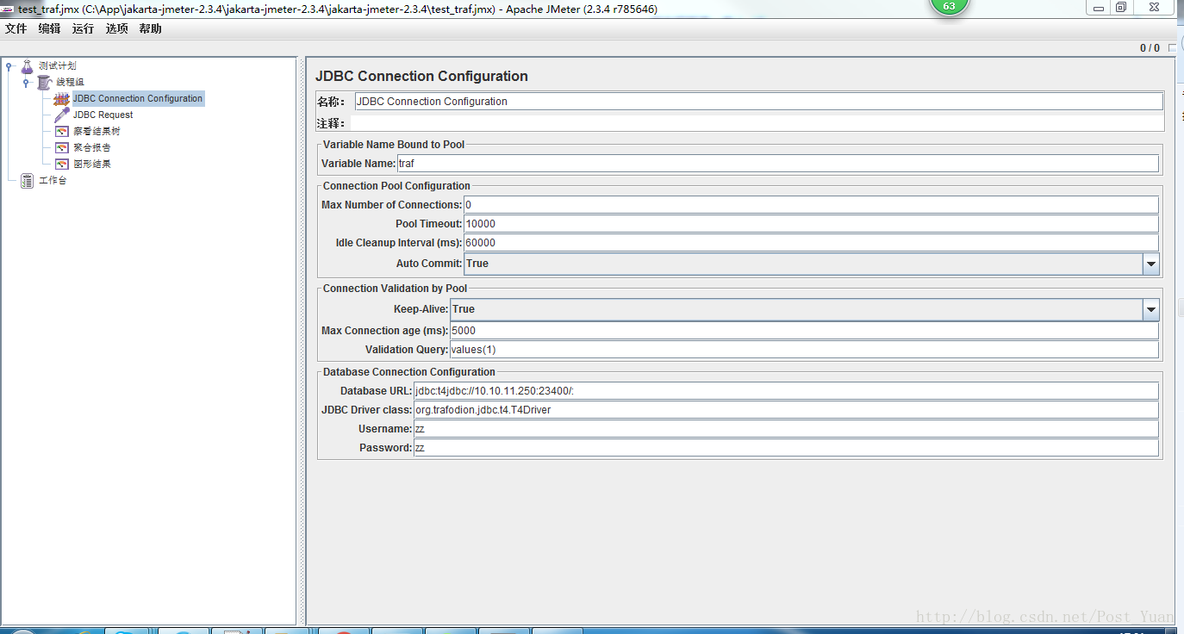Select the JDBC Request pipette icon
This screenshot has width=1184, height=634.
click(x=61, y=115)
